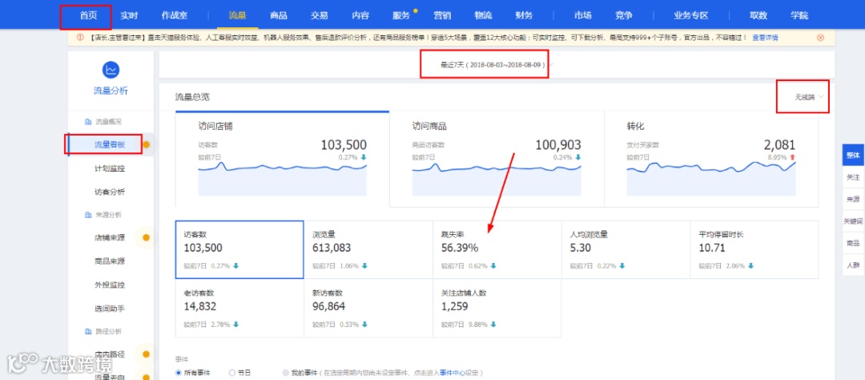
Task: Open the 业务专区 tab
Action: [691, 15]
